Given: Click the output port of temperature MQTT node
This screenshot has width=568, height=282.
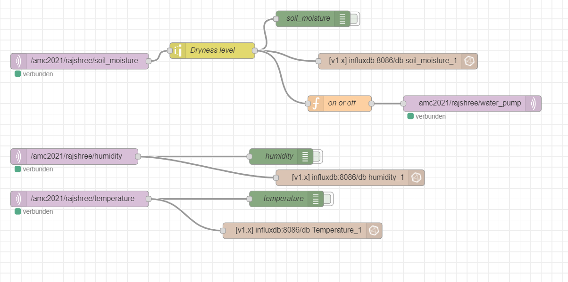Looking at the screenshot, I should (149, 199).
